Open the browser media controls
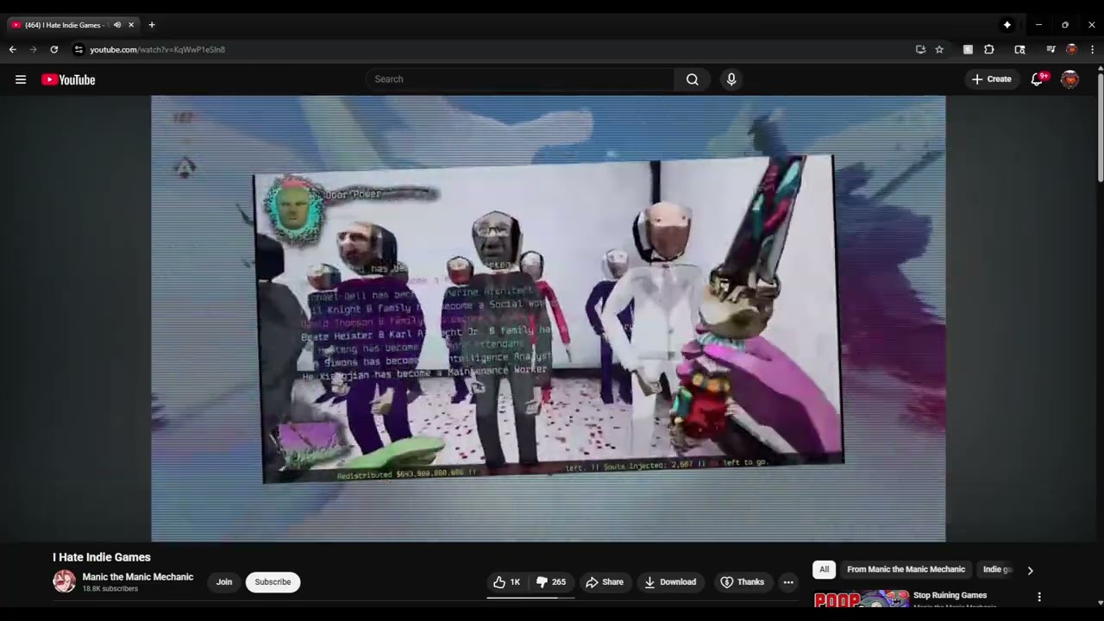 [x=1051, y=49]
